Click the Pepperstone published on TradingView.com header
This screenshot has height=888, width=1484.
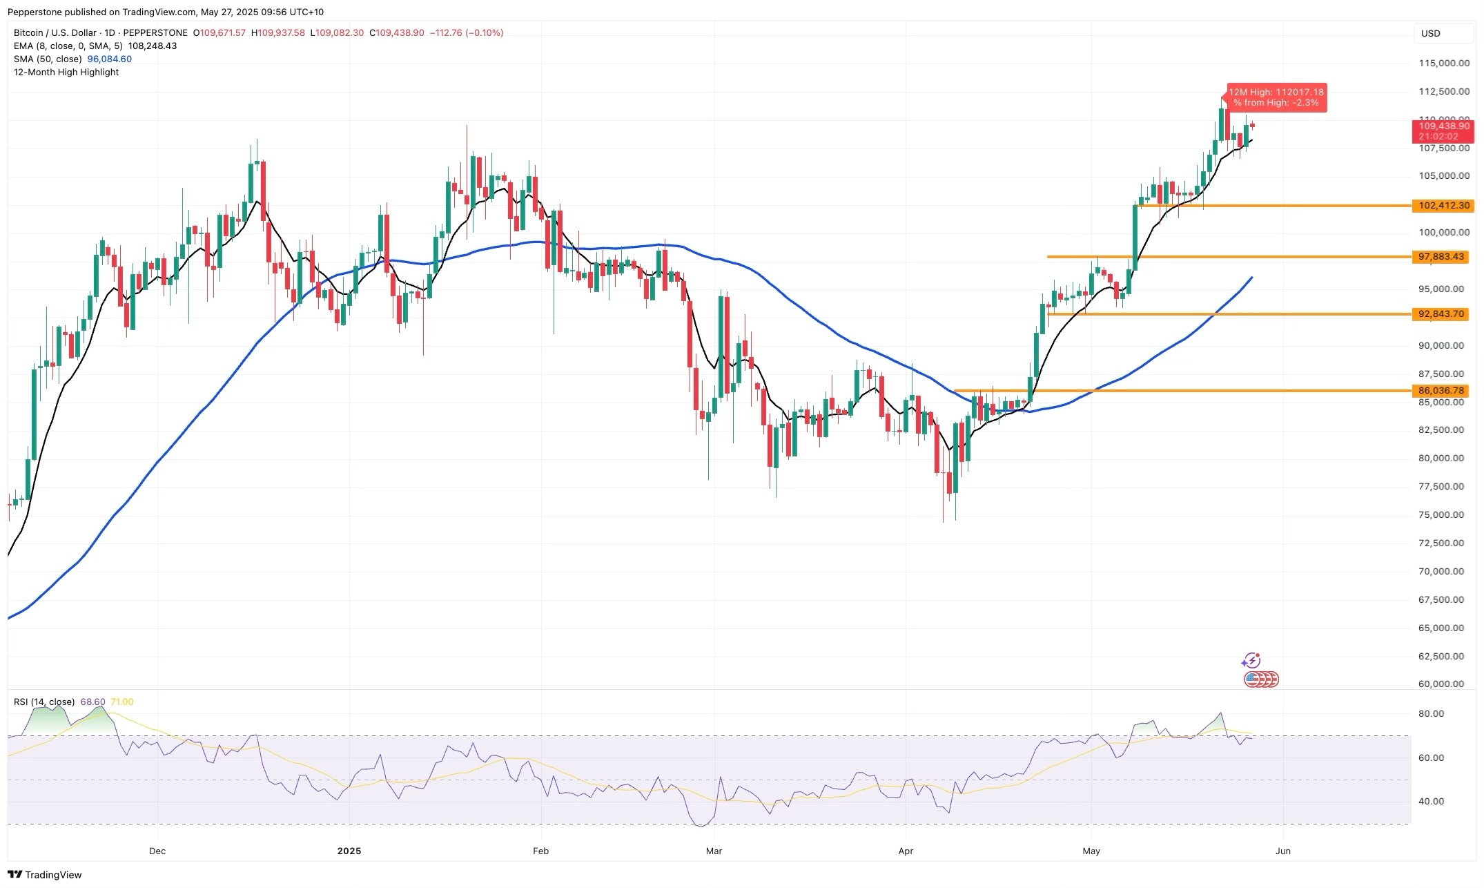coord(166,12)
